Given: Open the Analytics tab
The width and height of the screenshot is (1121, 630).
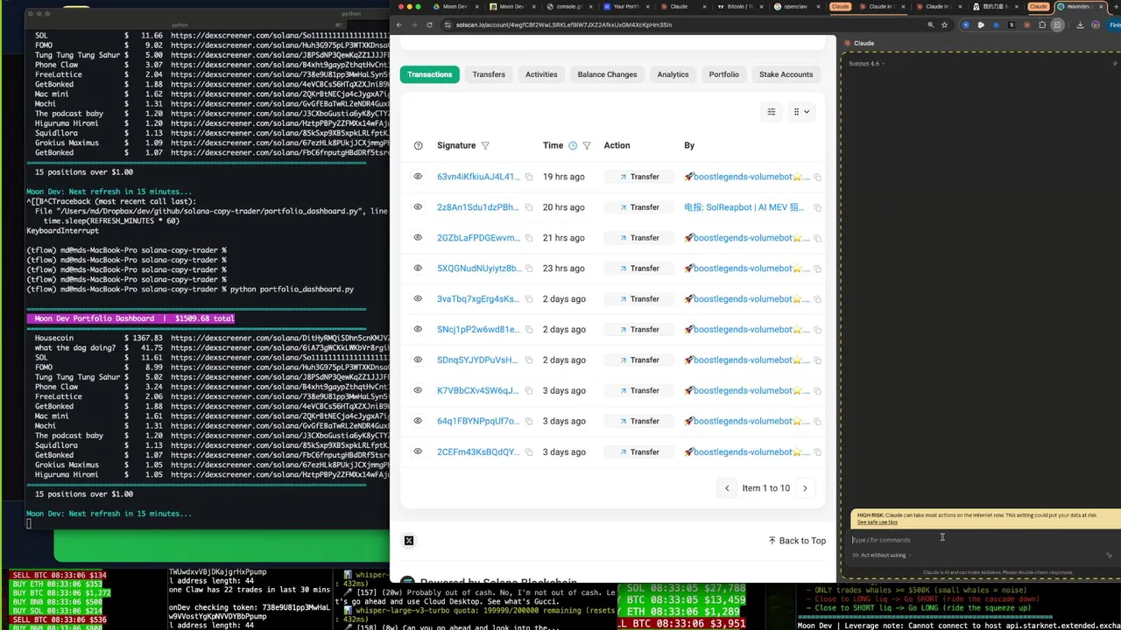Looking at the screenshot, I should tap(673, 74).
